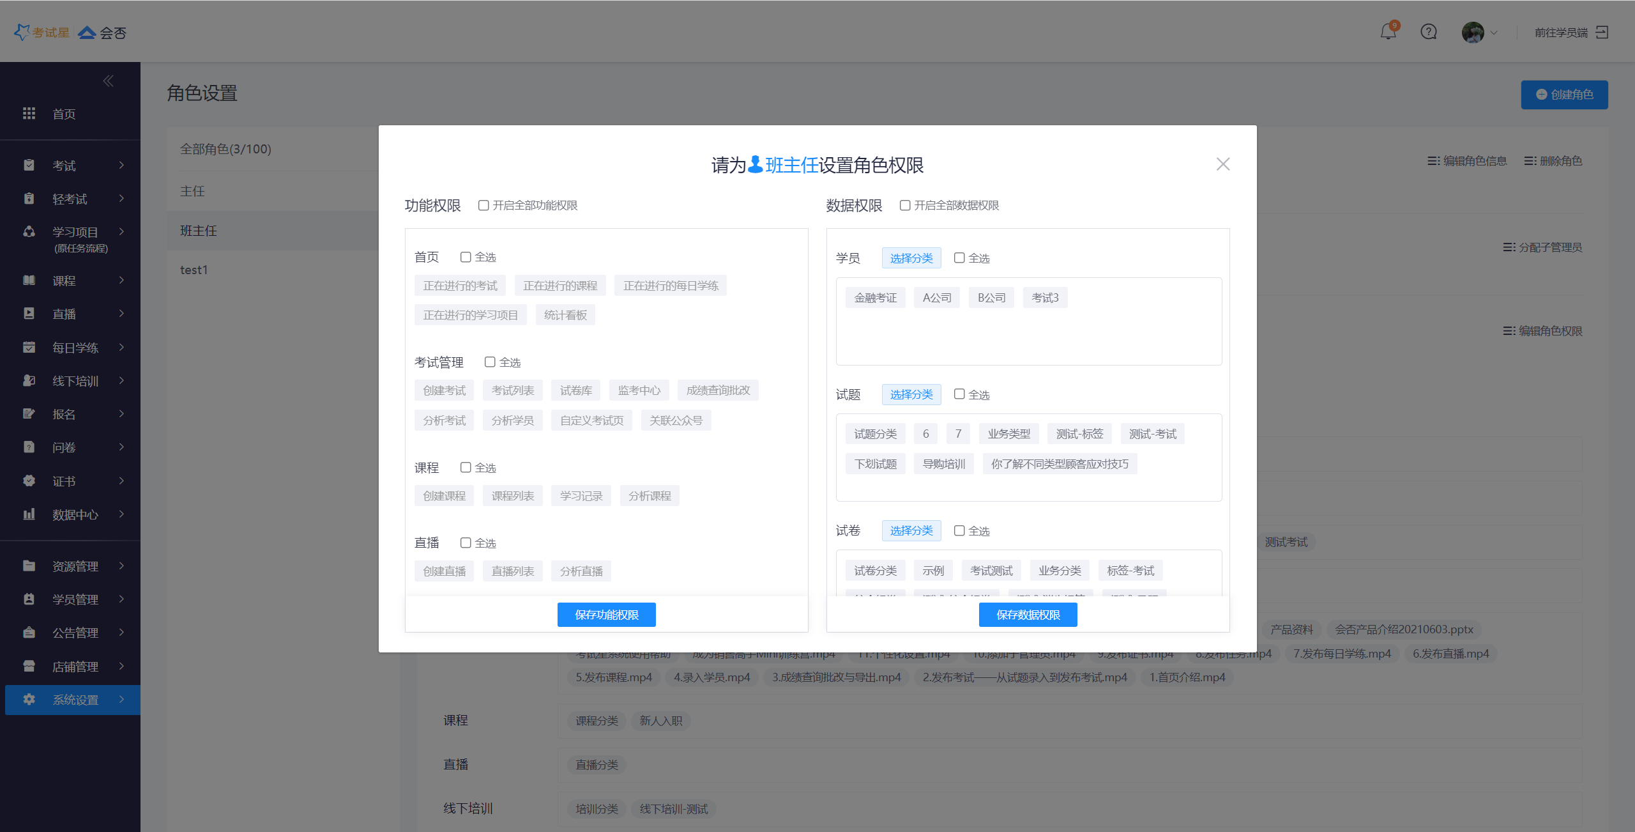Check select-all for exam management
This screenshot has height=832, width=1635.
(490, 362)
